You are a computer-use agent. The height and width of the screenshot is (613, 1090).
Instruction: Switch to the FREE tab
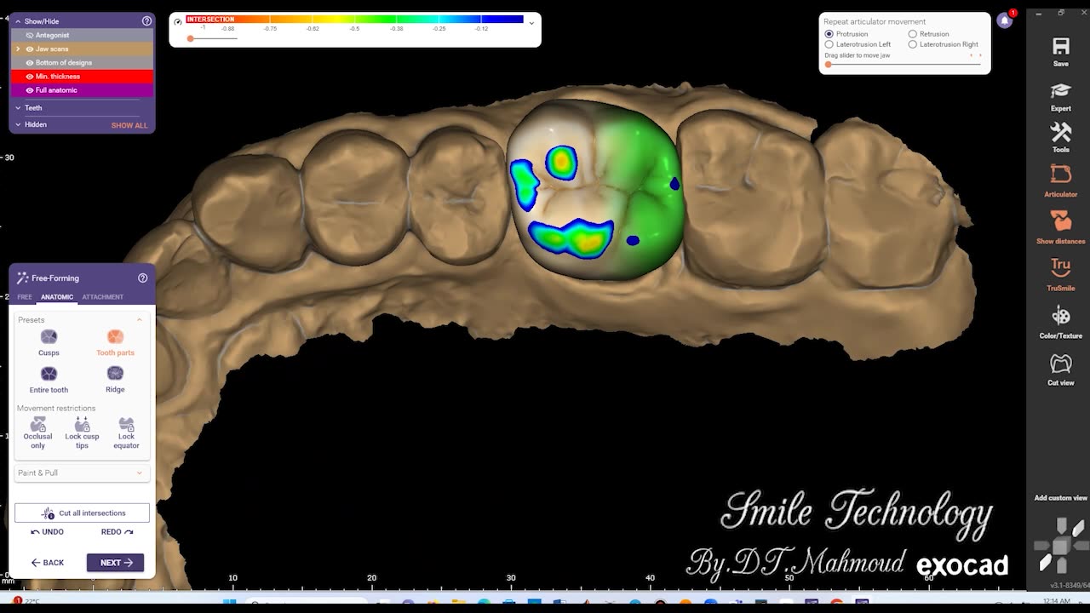coord(25,297)
